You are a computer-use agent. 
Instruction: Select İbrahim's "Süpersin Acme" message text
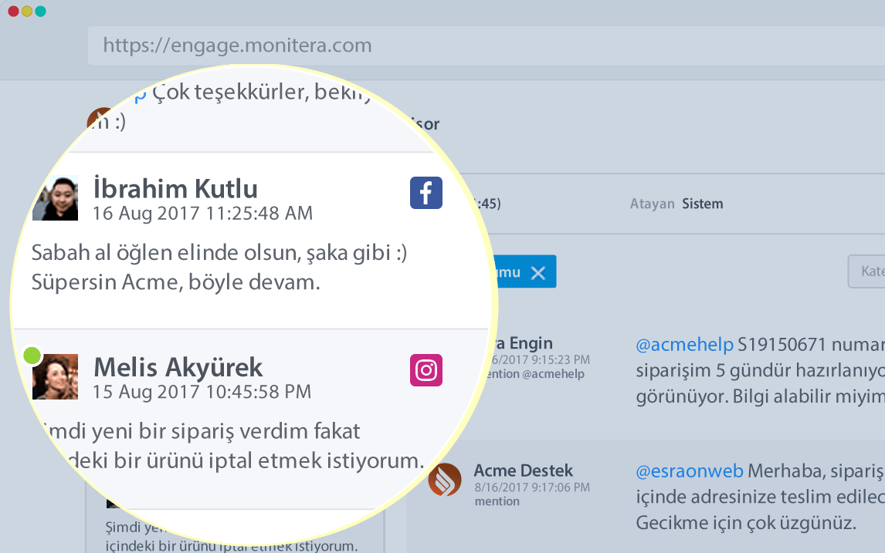coord(176,282)
